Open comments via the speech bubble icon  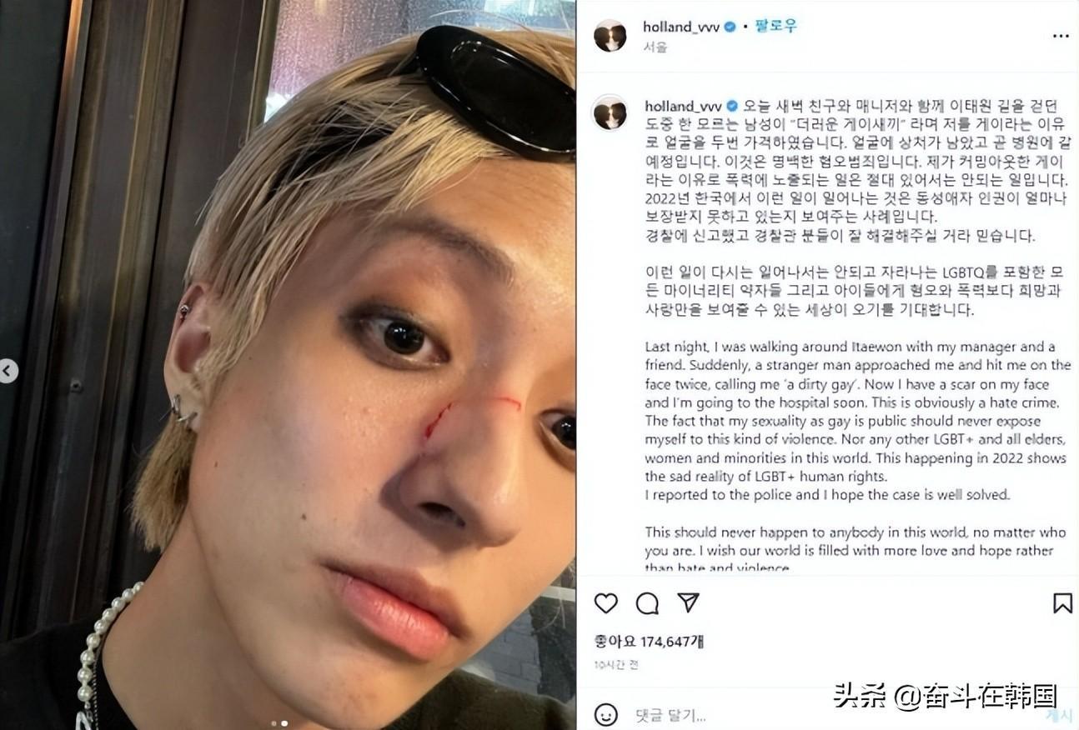tap(647, 603)
